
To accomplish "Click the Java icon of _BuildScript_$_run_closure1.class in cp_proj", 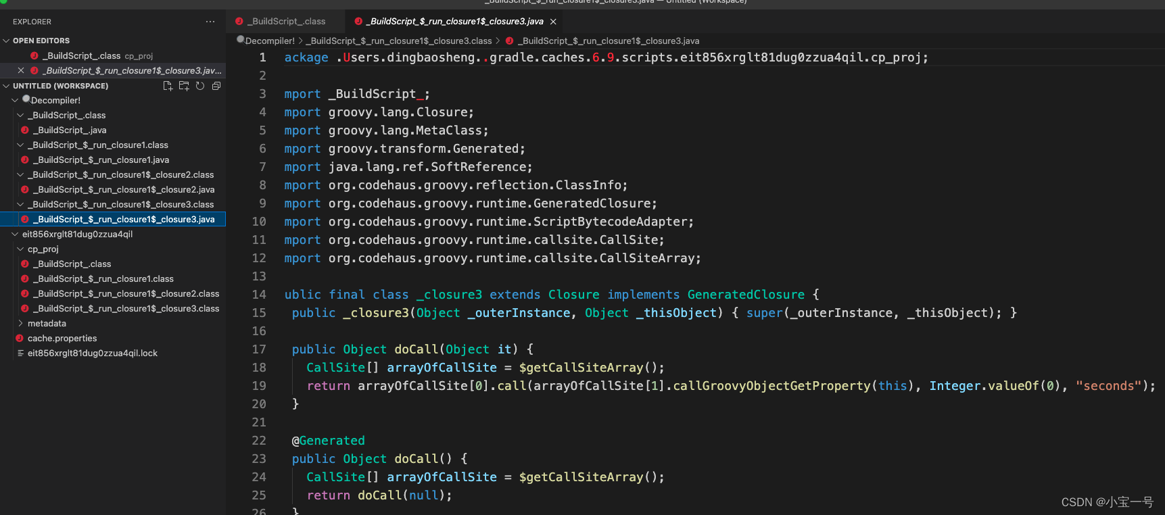I will click(25, 278).
